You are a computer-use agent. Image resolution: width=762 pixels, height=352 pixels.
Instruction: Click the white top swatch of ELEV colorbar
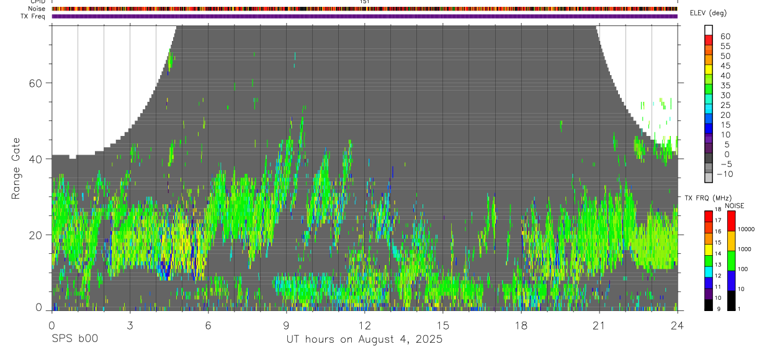click(x=709, y=30)
